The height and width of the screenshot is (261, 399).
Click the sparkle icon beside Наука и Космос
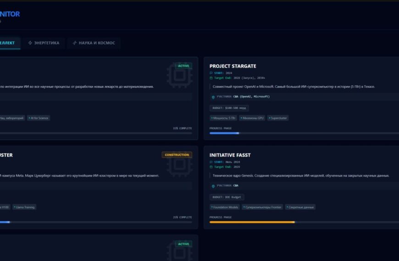(75, 43)
